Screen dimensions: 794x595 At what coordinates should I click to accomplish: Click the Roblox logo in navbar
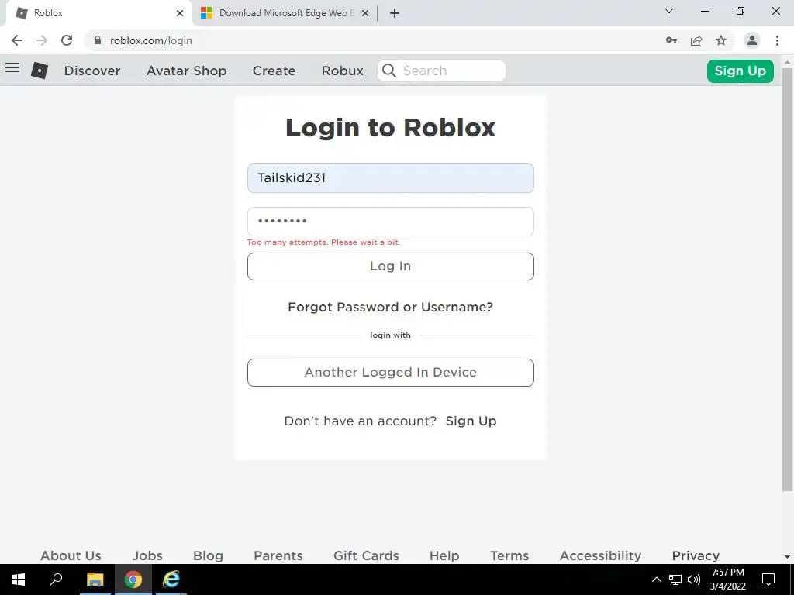point(40,71)
